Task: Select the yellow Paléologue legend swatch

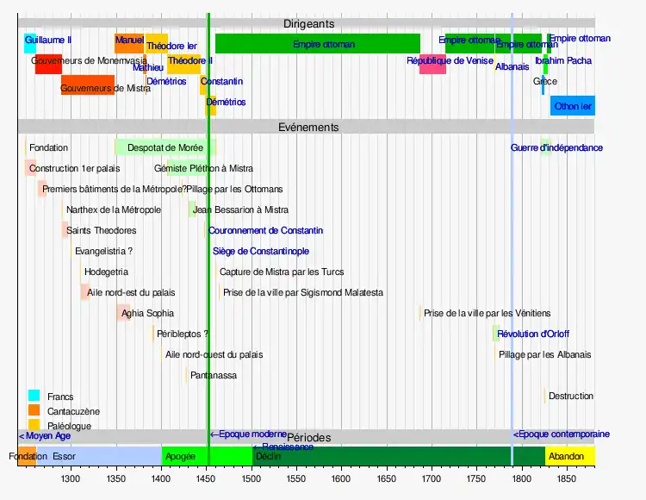Action: click(34, 424)
